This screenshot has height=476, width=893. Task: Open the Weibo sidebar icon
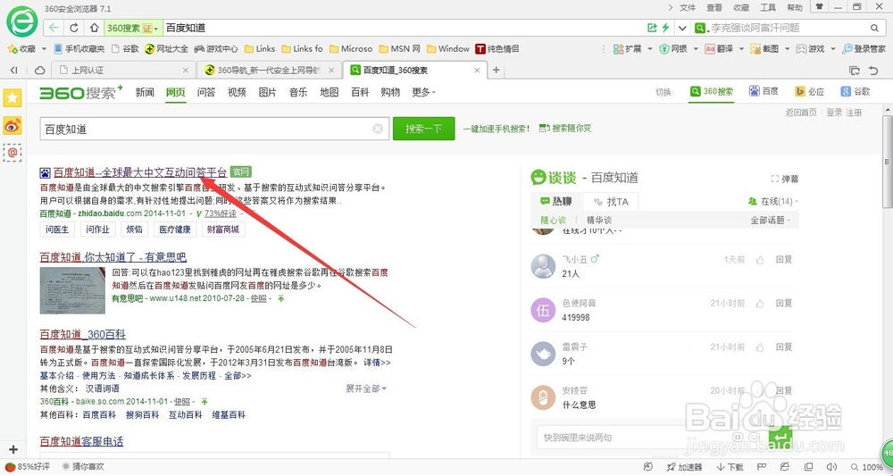(13, 125)
